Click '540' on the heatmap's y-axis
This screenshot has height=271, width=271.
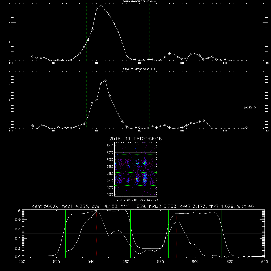coord(110,180)
